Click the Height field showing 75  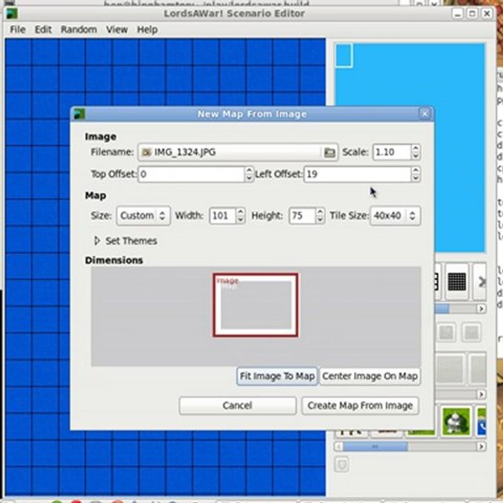click(302, 216)
